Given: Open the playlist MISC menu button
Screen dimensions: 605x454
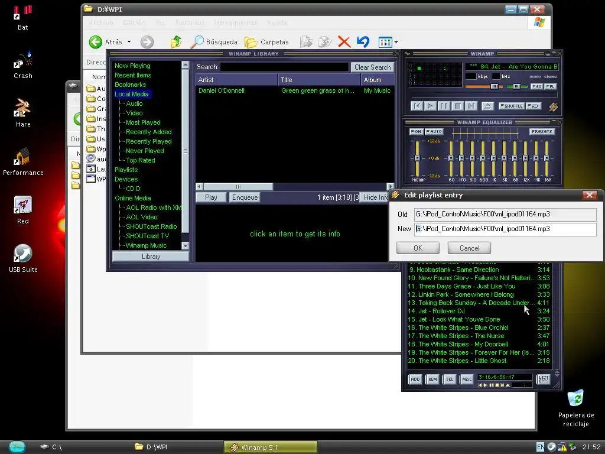Looking at the screenshot, I should click(x=467, y=379).
